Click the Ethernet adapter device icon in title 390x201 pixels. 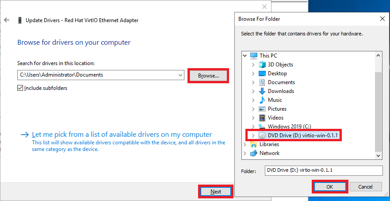pyautogui.click(x=20, y=20)
